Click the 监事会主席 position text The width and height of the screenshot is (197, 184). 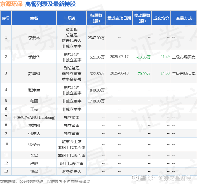point(72,142)
